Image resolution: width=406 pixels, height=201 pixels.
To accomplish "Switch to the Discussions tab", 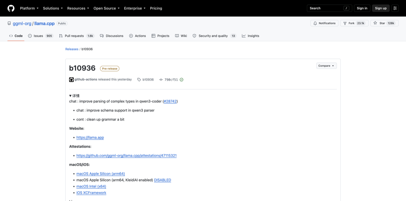I will pos(112,36).
